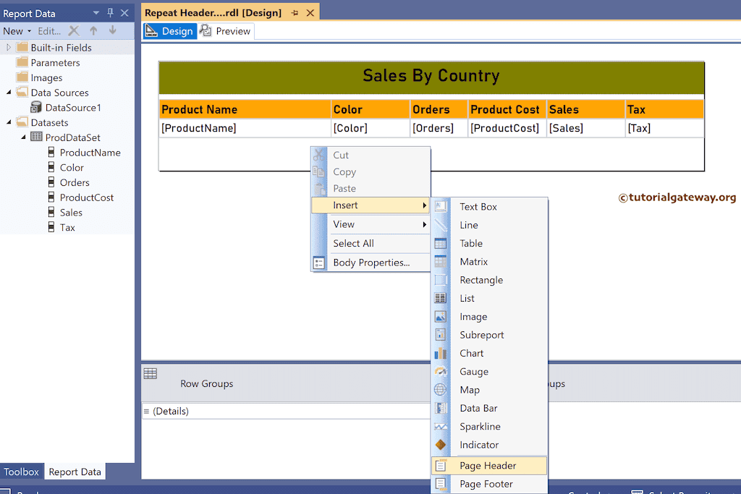Click the Map globe icon in submenu
The width and height of the screenshot is (741, 494).
(x=441, y=390)
